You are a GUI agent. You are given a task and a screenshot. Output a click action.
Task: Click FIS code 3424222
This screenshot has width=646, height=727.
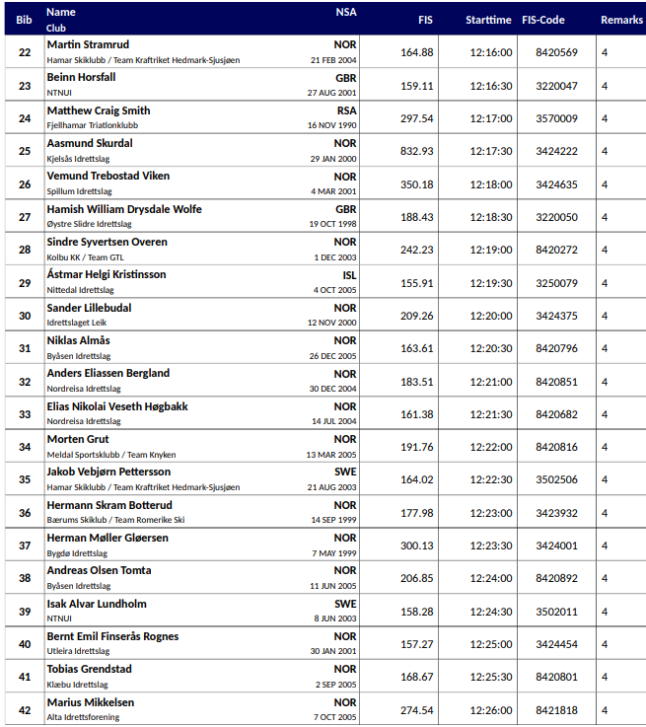pos(556,151)
